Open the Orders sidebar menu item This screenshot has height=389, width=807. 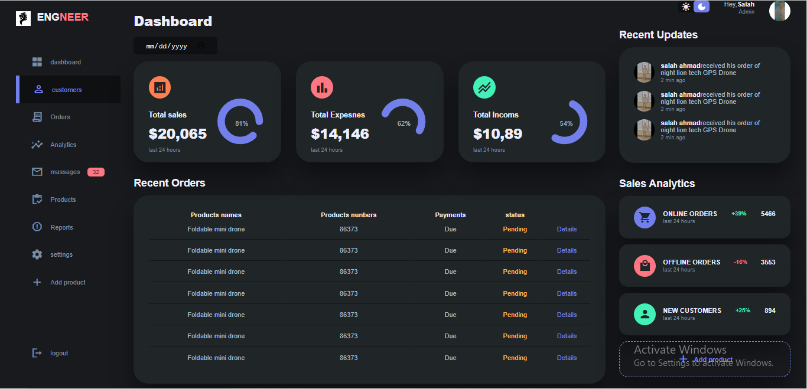pos(60,117)
